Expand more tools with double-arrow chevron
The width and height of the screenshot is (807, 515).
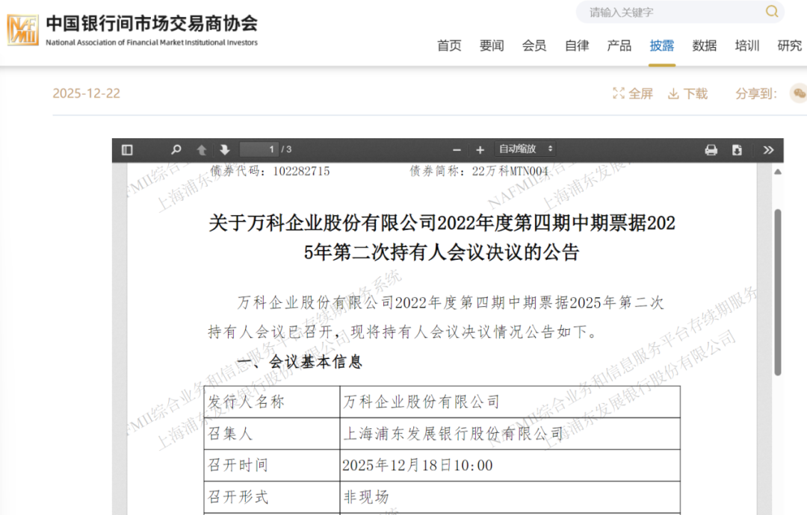pos(770,149)
